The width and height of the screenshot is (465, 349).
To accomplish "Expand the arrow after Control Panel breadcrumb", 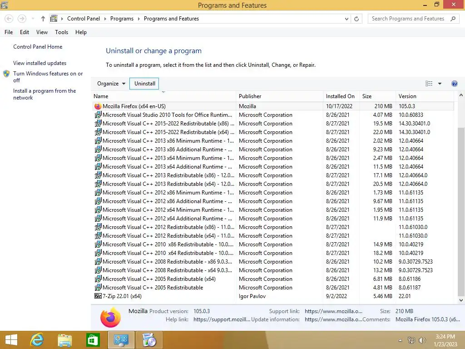I will click(105, 19).
